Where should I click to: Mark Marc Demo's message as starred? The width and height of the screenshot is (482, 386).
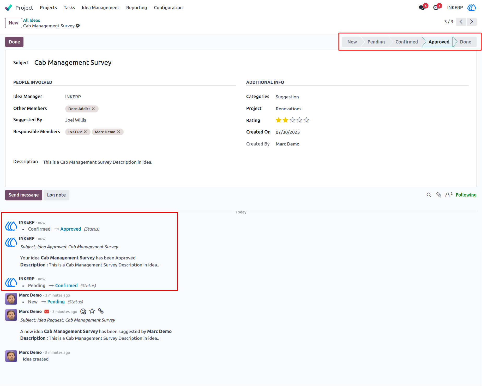tap(92, 311)
